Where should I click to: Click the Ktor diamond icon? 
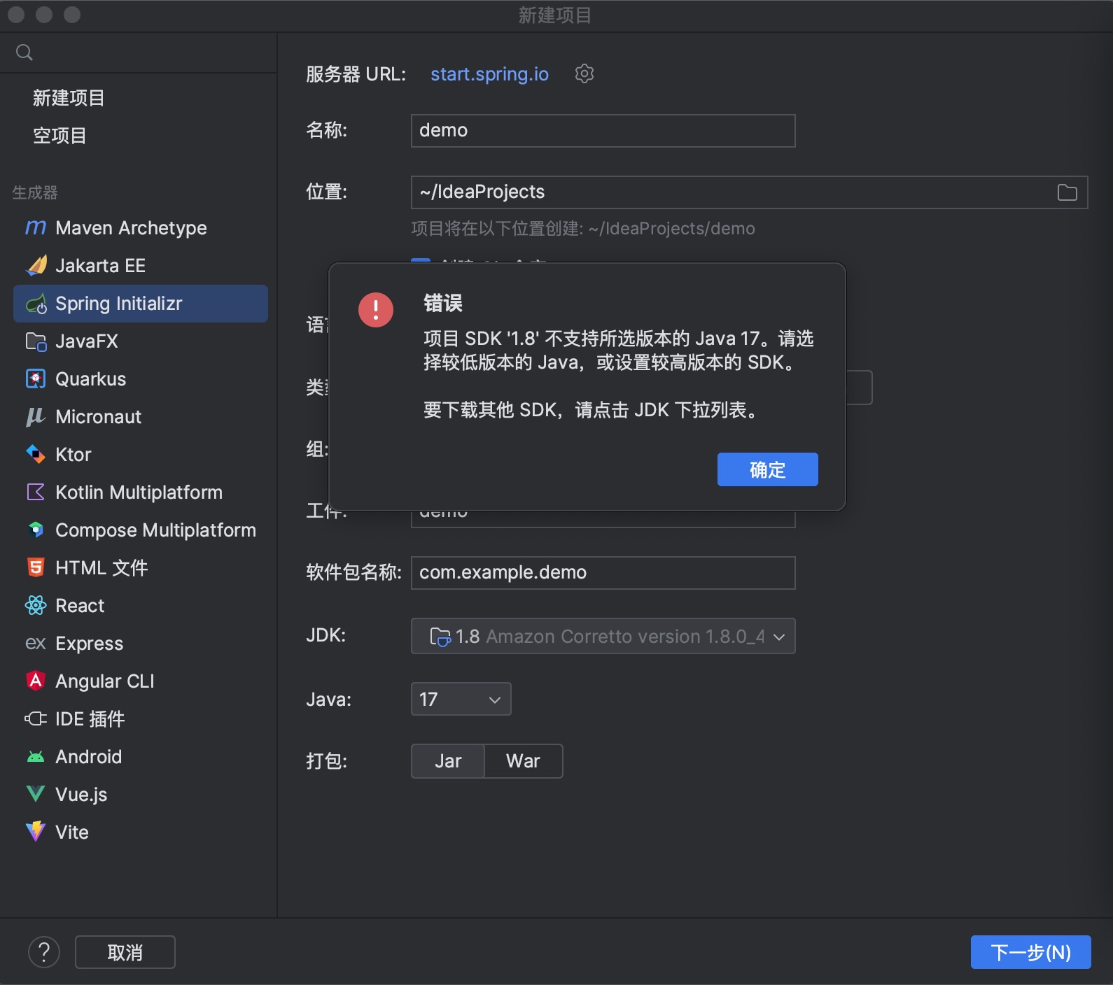36,455
